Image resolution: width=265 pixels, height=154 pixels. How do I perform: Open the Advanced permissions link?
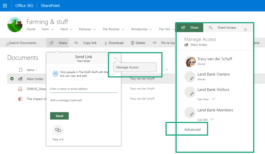tap(192, 129)
